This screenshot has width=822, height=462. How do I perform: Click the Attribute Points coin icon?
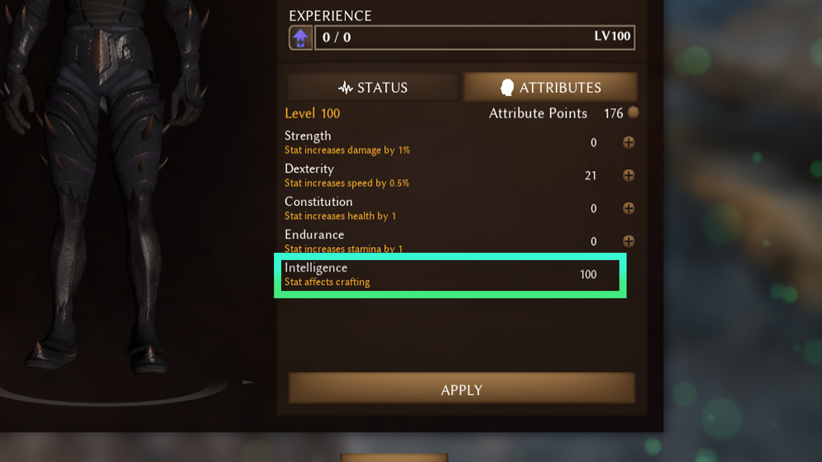tap(633, 113)
